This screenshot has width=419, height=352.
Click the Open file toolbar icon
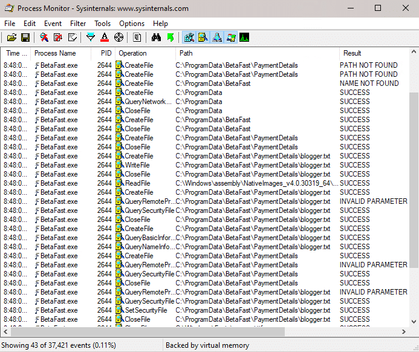(11, 37)
